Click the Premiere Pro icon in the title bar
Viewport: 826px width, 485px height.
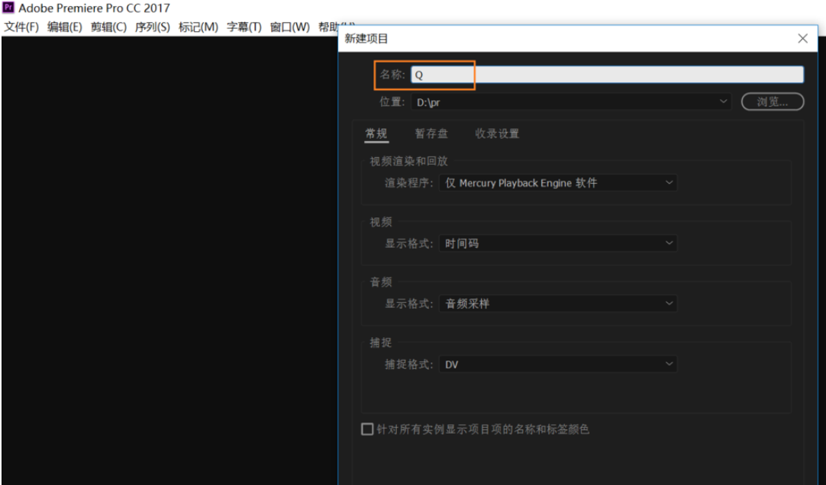point(8,8)
